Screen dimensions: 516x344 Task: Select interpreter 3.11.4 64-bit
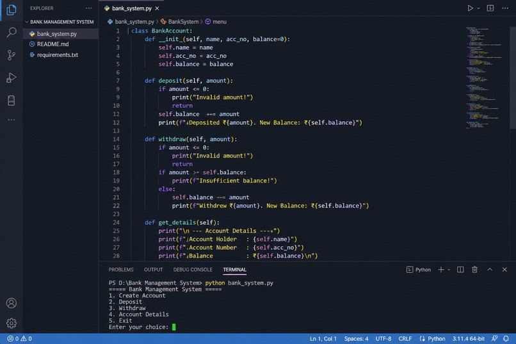pyautogui.click(x=468, y=338)
